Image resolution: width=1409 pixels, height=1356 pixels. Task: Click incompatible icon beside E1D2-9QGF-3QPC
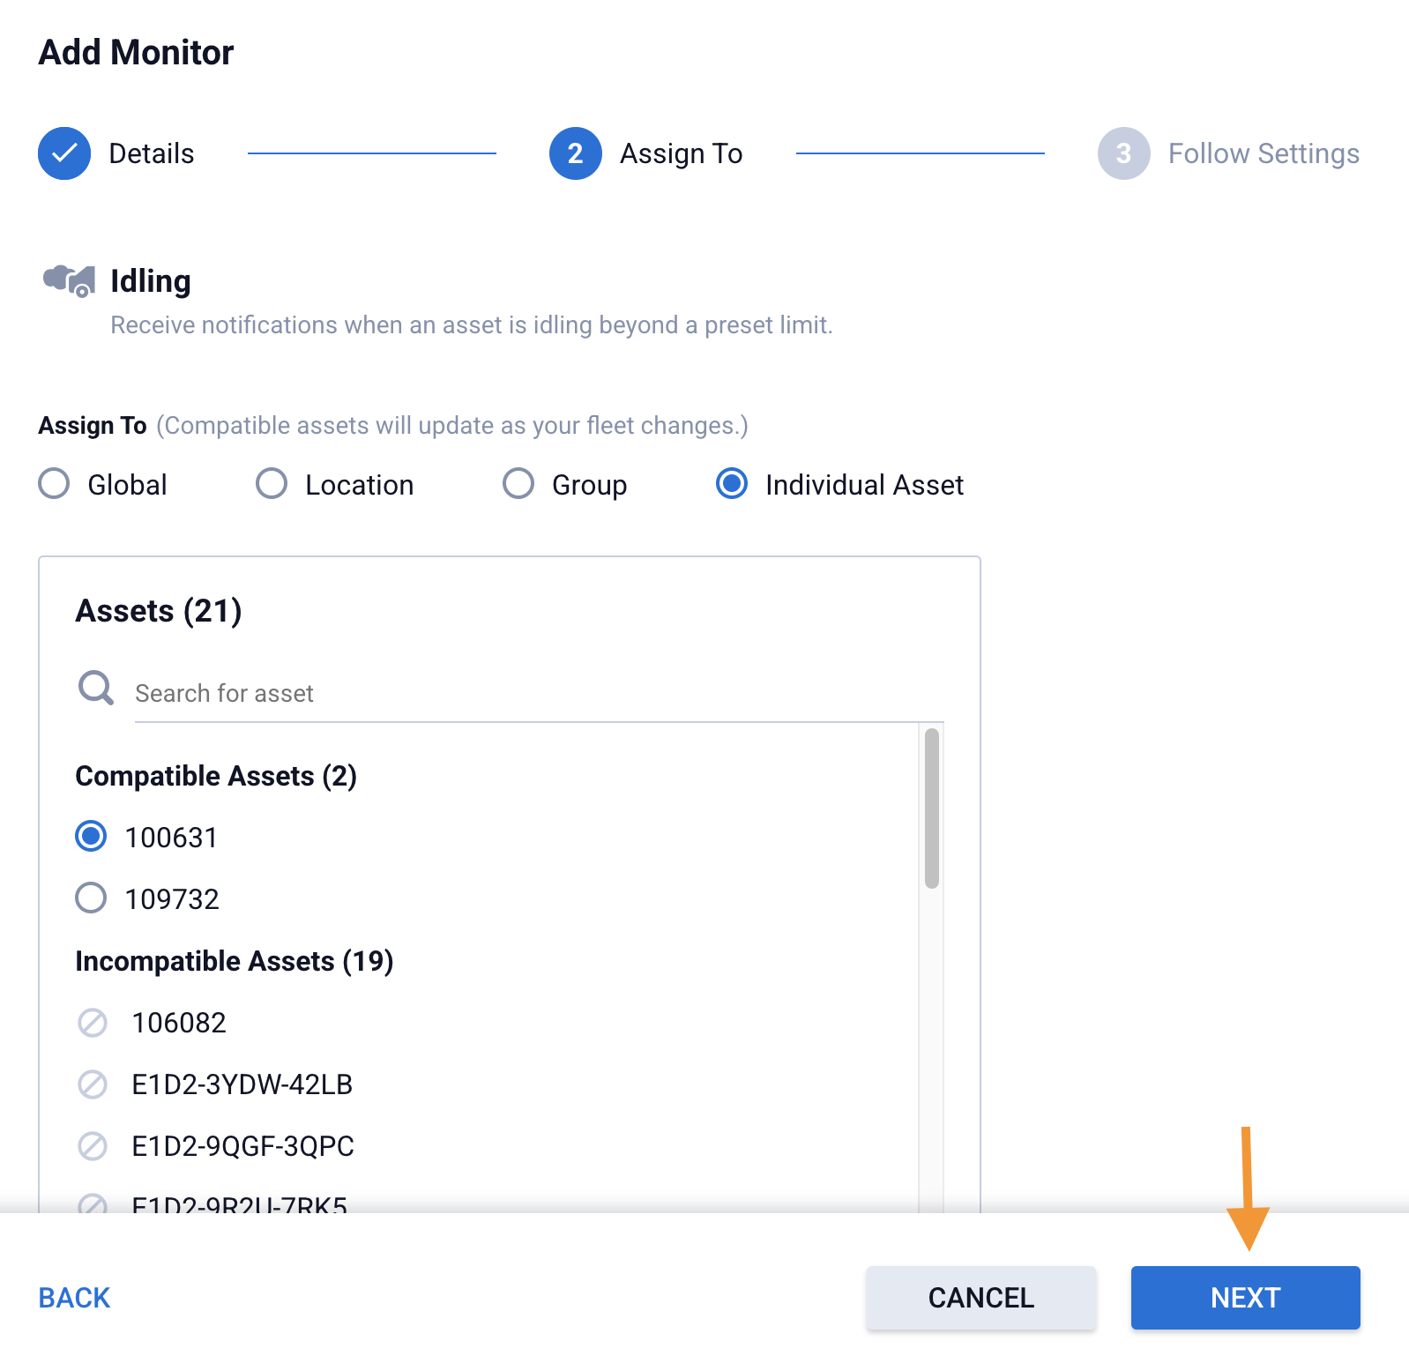[93, 1146]
